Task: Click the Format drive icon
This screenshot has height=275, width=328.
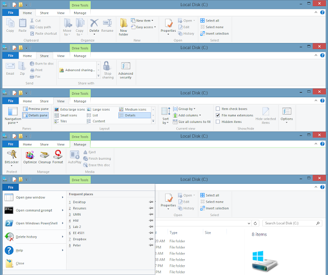Action: click(58, 155)
